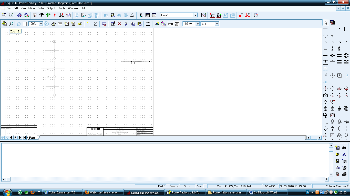
Task: Open Power fatory exercises taskbar folder
Action: [x=226, y=192]
